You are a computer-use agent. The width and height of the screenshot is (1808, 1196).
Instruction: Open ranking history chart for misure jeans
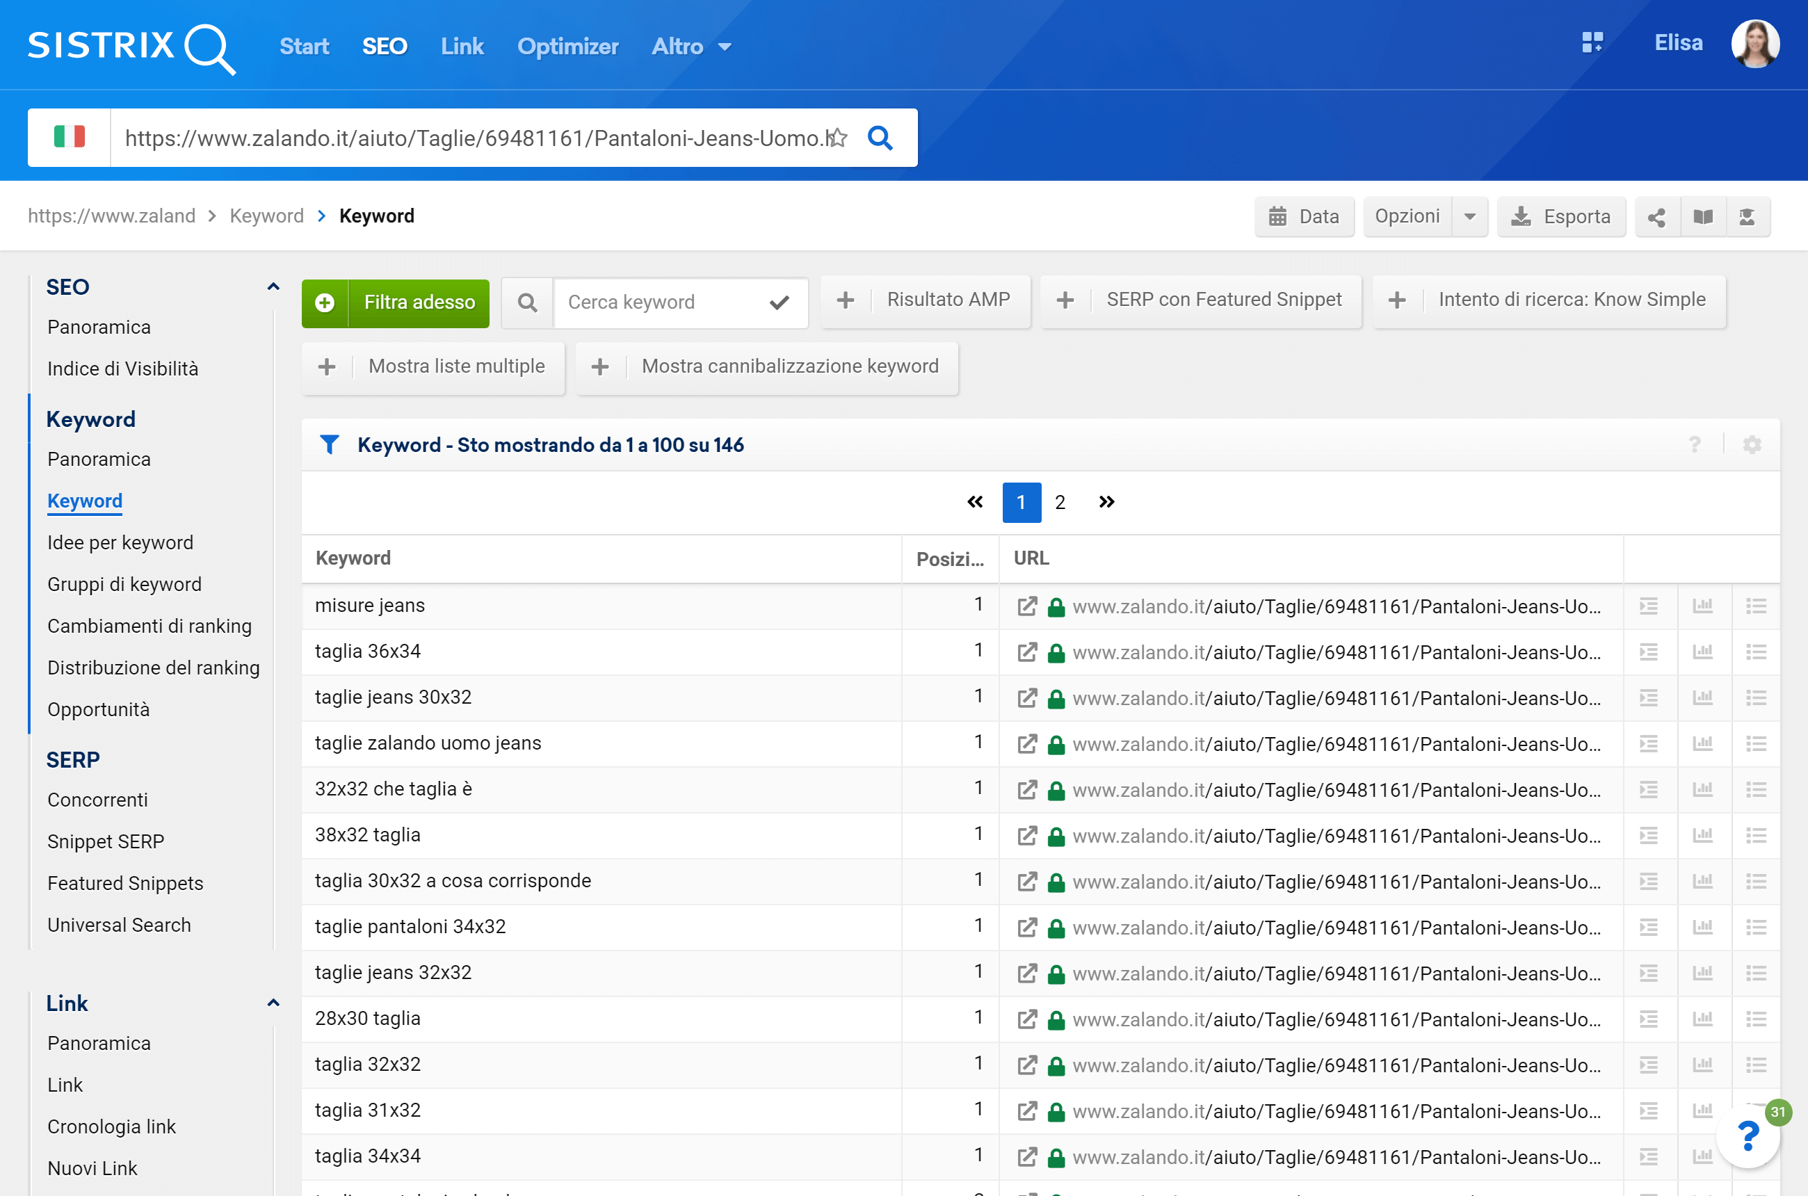point(1703,606)
